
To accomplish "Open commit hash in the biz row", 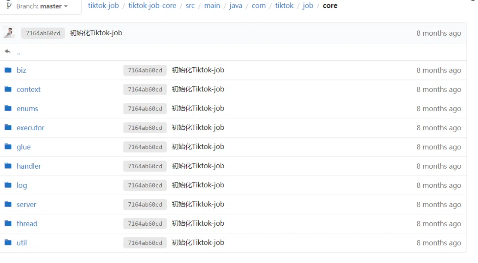I will 145,70.
